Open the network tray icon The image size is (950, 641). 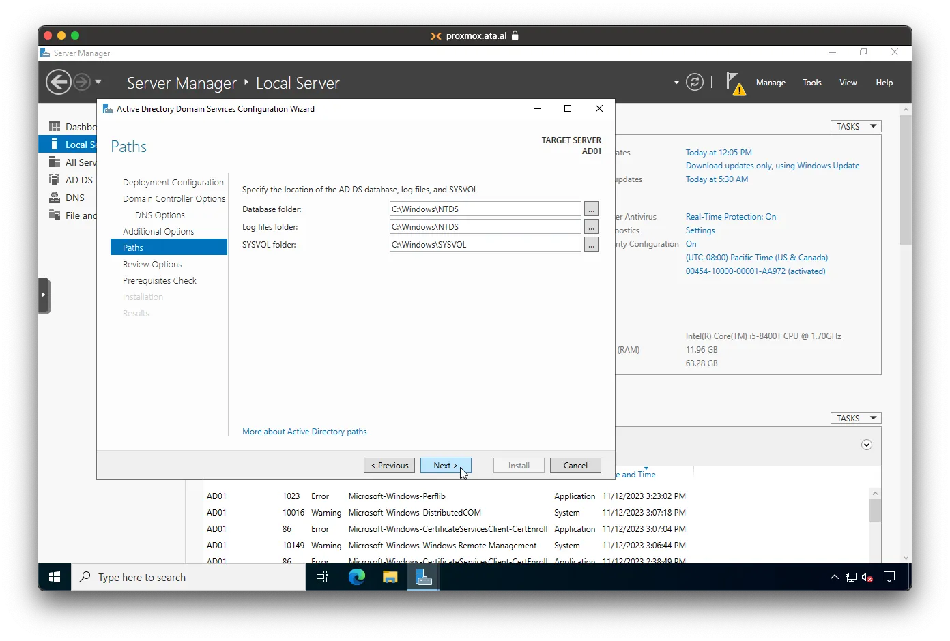click(851, 578)
